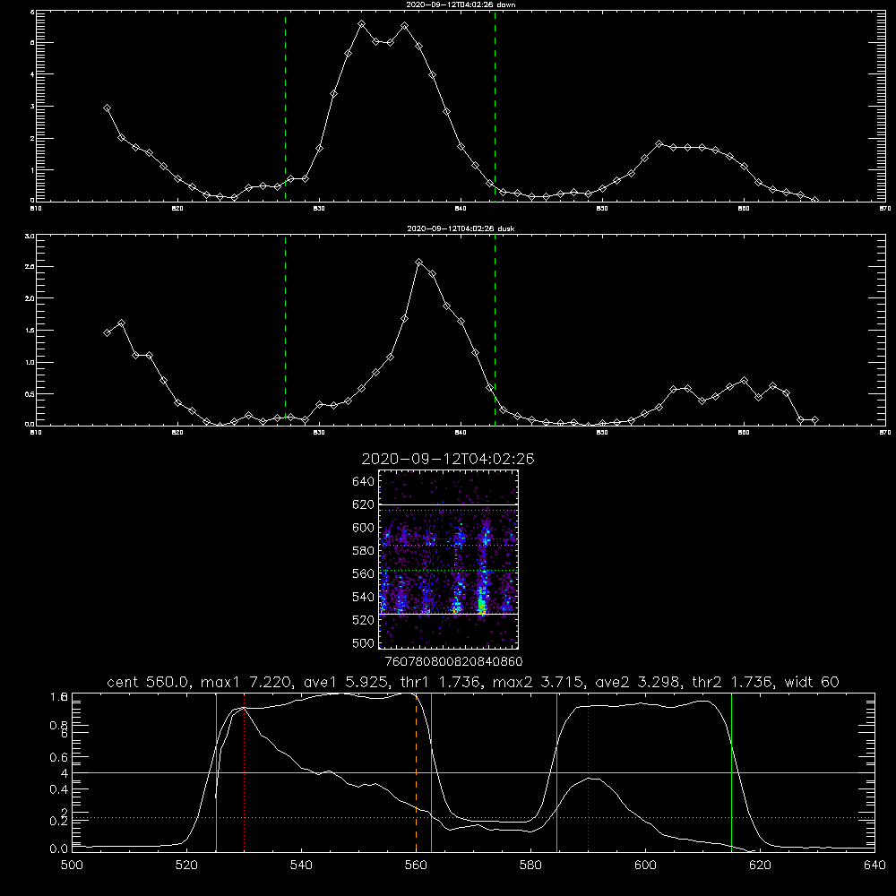This screenshot has height=896, width=896.
Task: Select the orange dashed center line at 560
Action: pyautogui.click(x=416, y=772)
